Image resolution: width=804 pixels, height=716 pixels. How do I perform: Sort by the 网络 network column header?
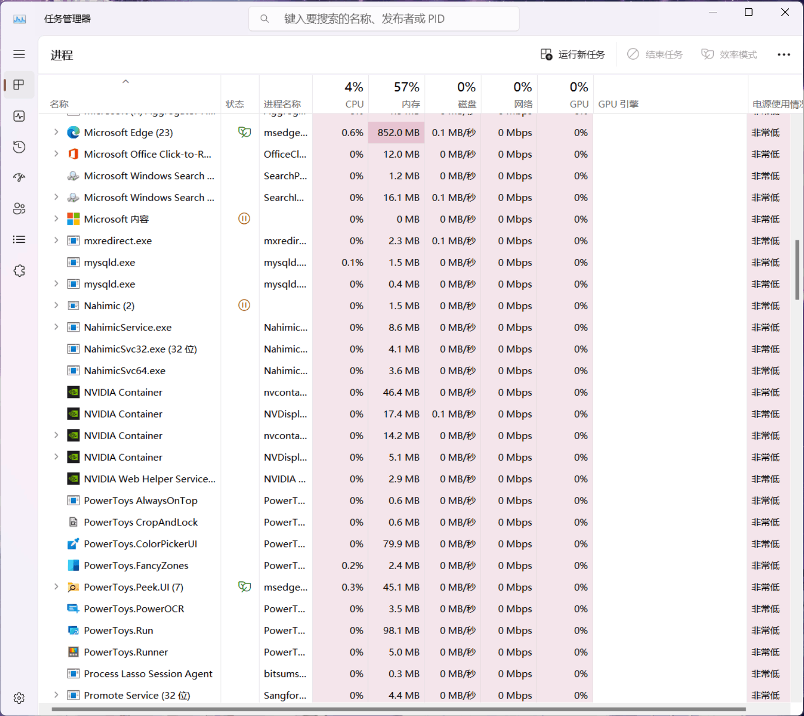point(509,94)
